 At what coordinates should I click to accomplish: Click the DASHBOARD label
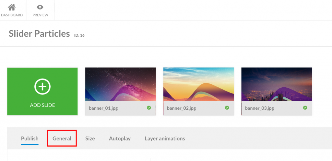point(12,15)
